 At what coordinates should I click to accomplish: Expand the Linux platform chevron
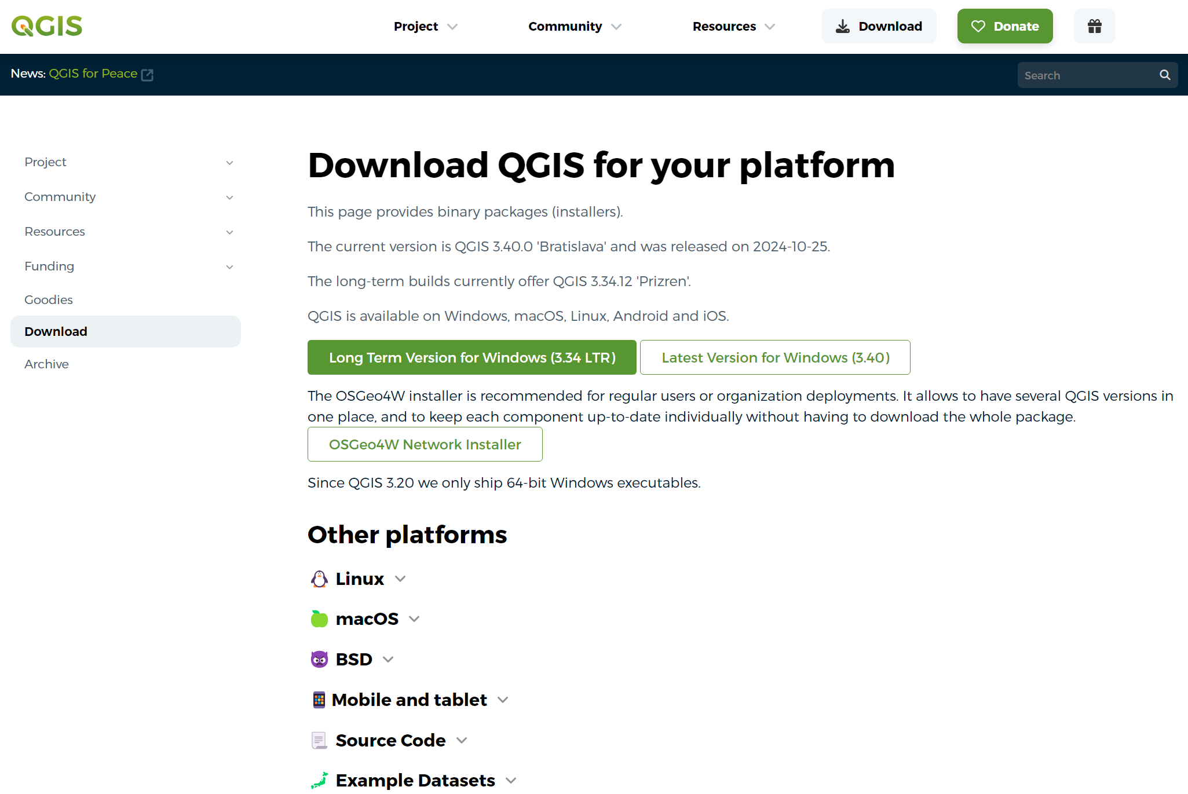coord(400,579)
